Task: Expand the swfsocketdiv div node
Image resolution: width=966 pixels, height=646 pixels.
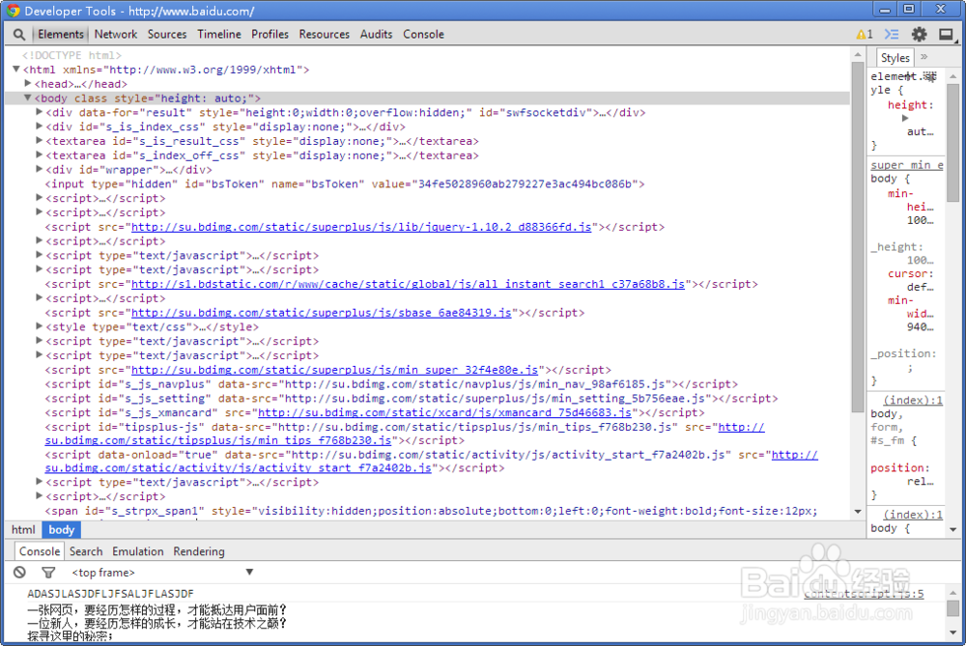Action: [x=39, y=111]
